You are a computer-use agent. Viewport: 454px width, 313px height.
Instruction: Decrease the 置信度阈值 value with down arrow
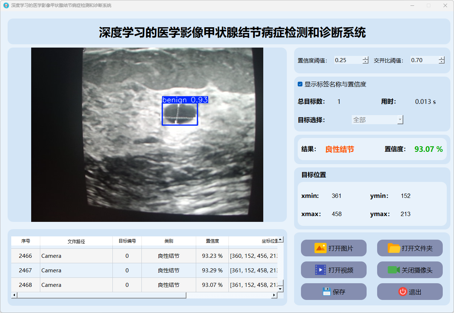click(365, 62)
